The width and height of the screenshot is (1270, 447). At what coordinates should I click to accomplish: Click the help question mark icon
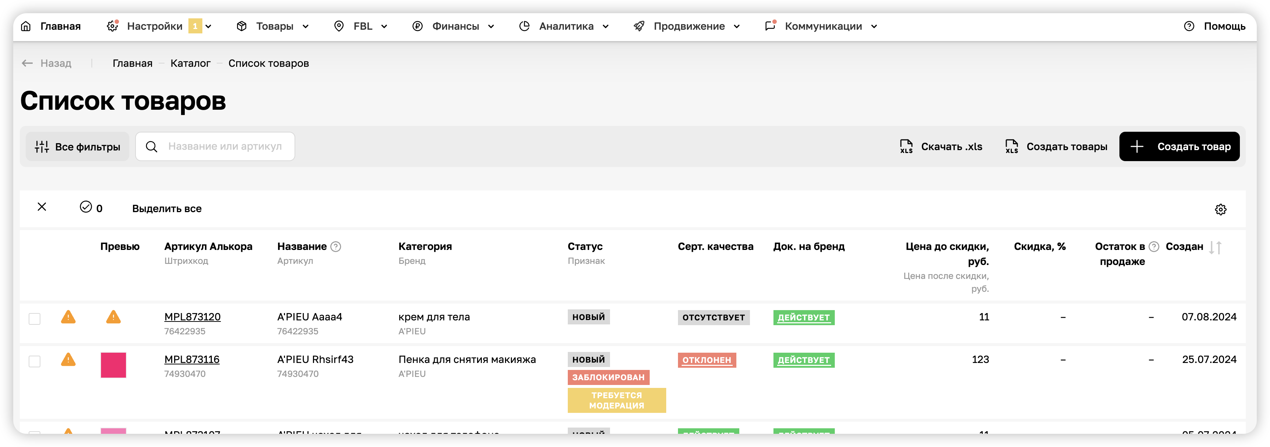[1189, 26]
